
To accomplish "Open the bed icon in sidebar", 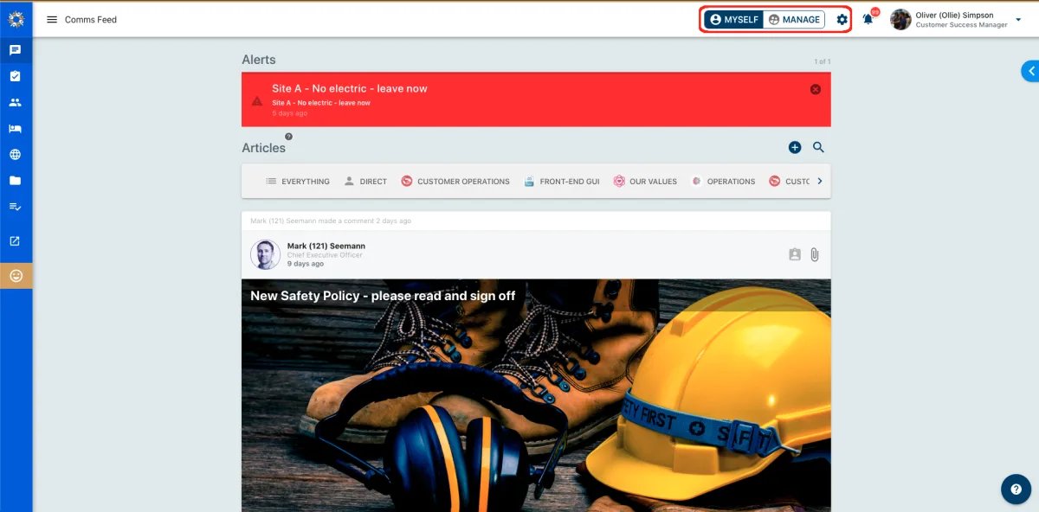I will tap(16, 129).
